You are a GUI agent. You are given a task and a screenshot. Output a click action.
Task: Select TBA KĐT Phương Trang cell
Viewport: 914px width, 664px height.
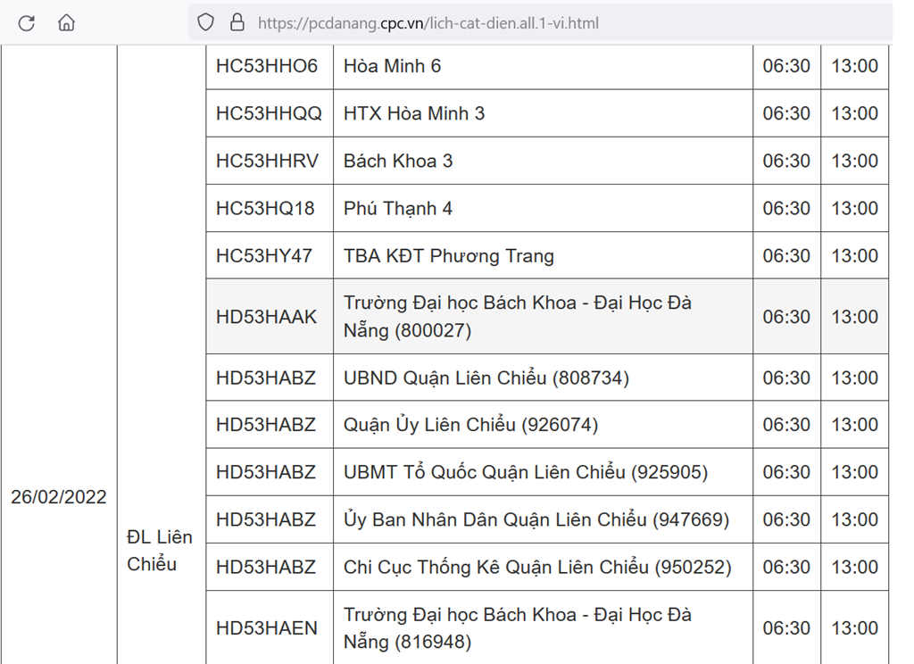544,255
